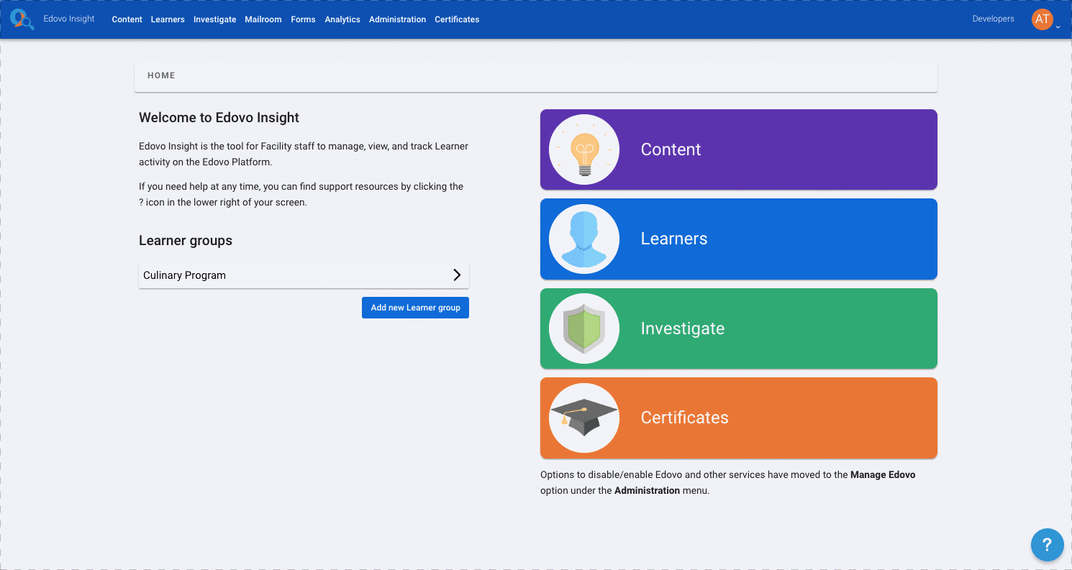Click the Edovo Insight title text
The height and width of the screenshot is (570, 1072).
pos(69,19)
